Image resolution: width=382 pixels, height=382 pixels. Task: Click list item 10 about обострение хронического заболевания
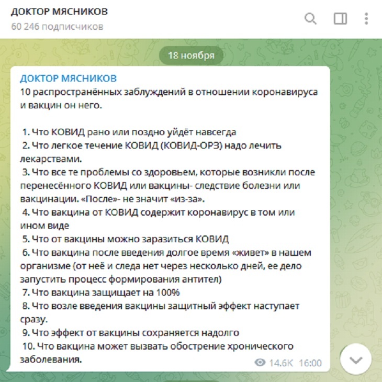pyautogui.click(x=157, y=346)
